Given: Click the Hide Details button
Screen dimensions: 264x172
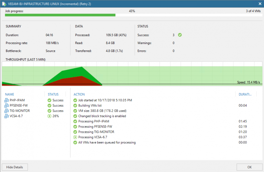Looking at the screenshot, I should pyautogui.click(x=15, y=167).
